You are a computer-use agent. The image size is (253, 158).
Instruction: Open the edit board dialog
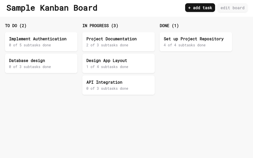tap(232, 8)
